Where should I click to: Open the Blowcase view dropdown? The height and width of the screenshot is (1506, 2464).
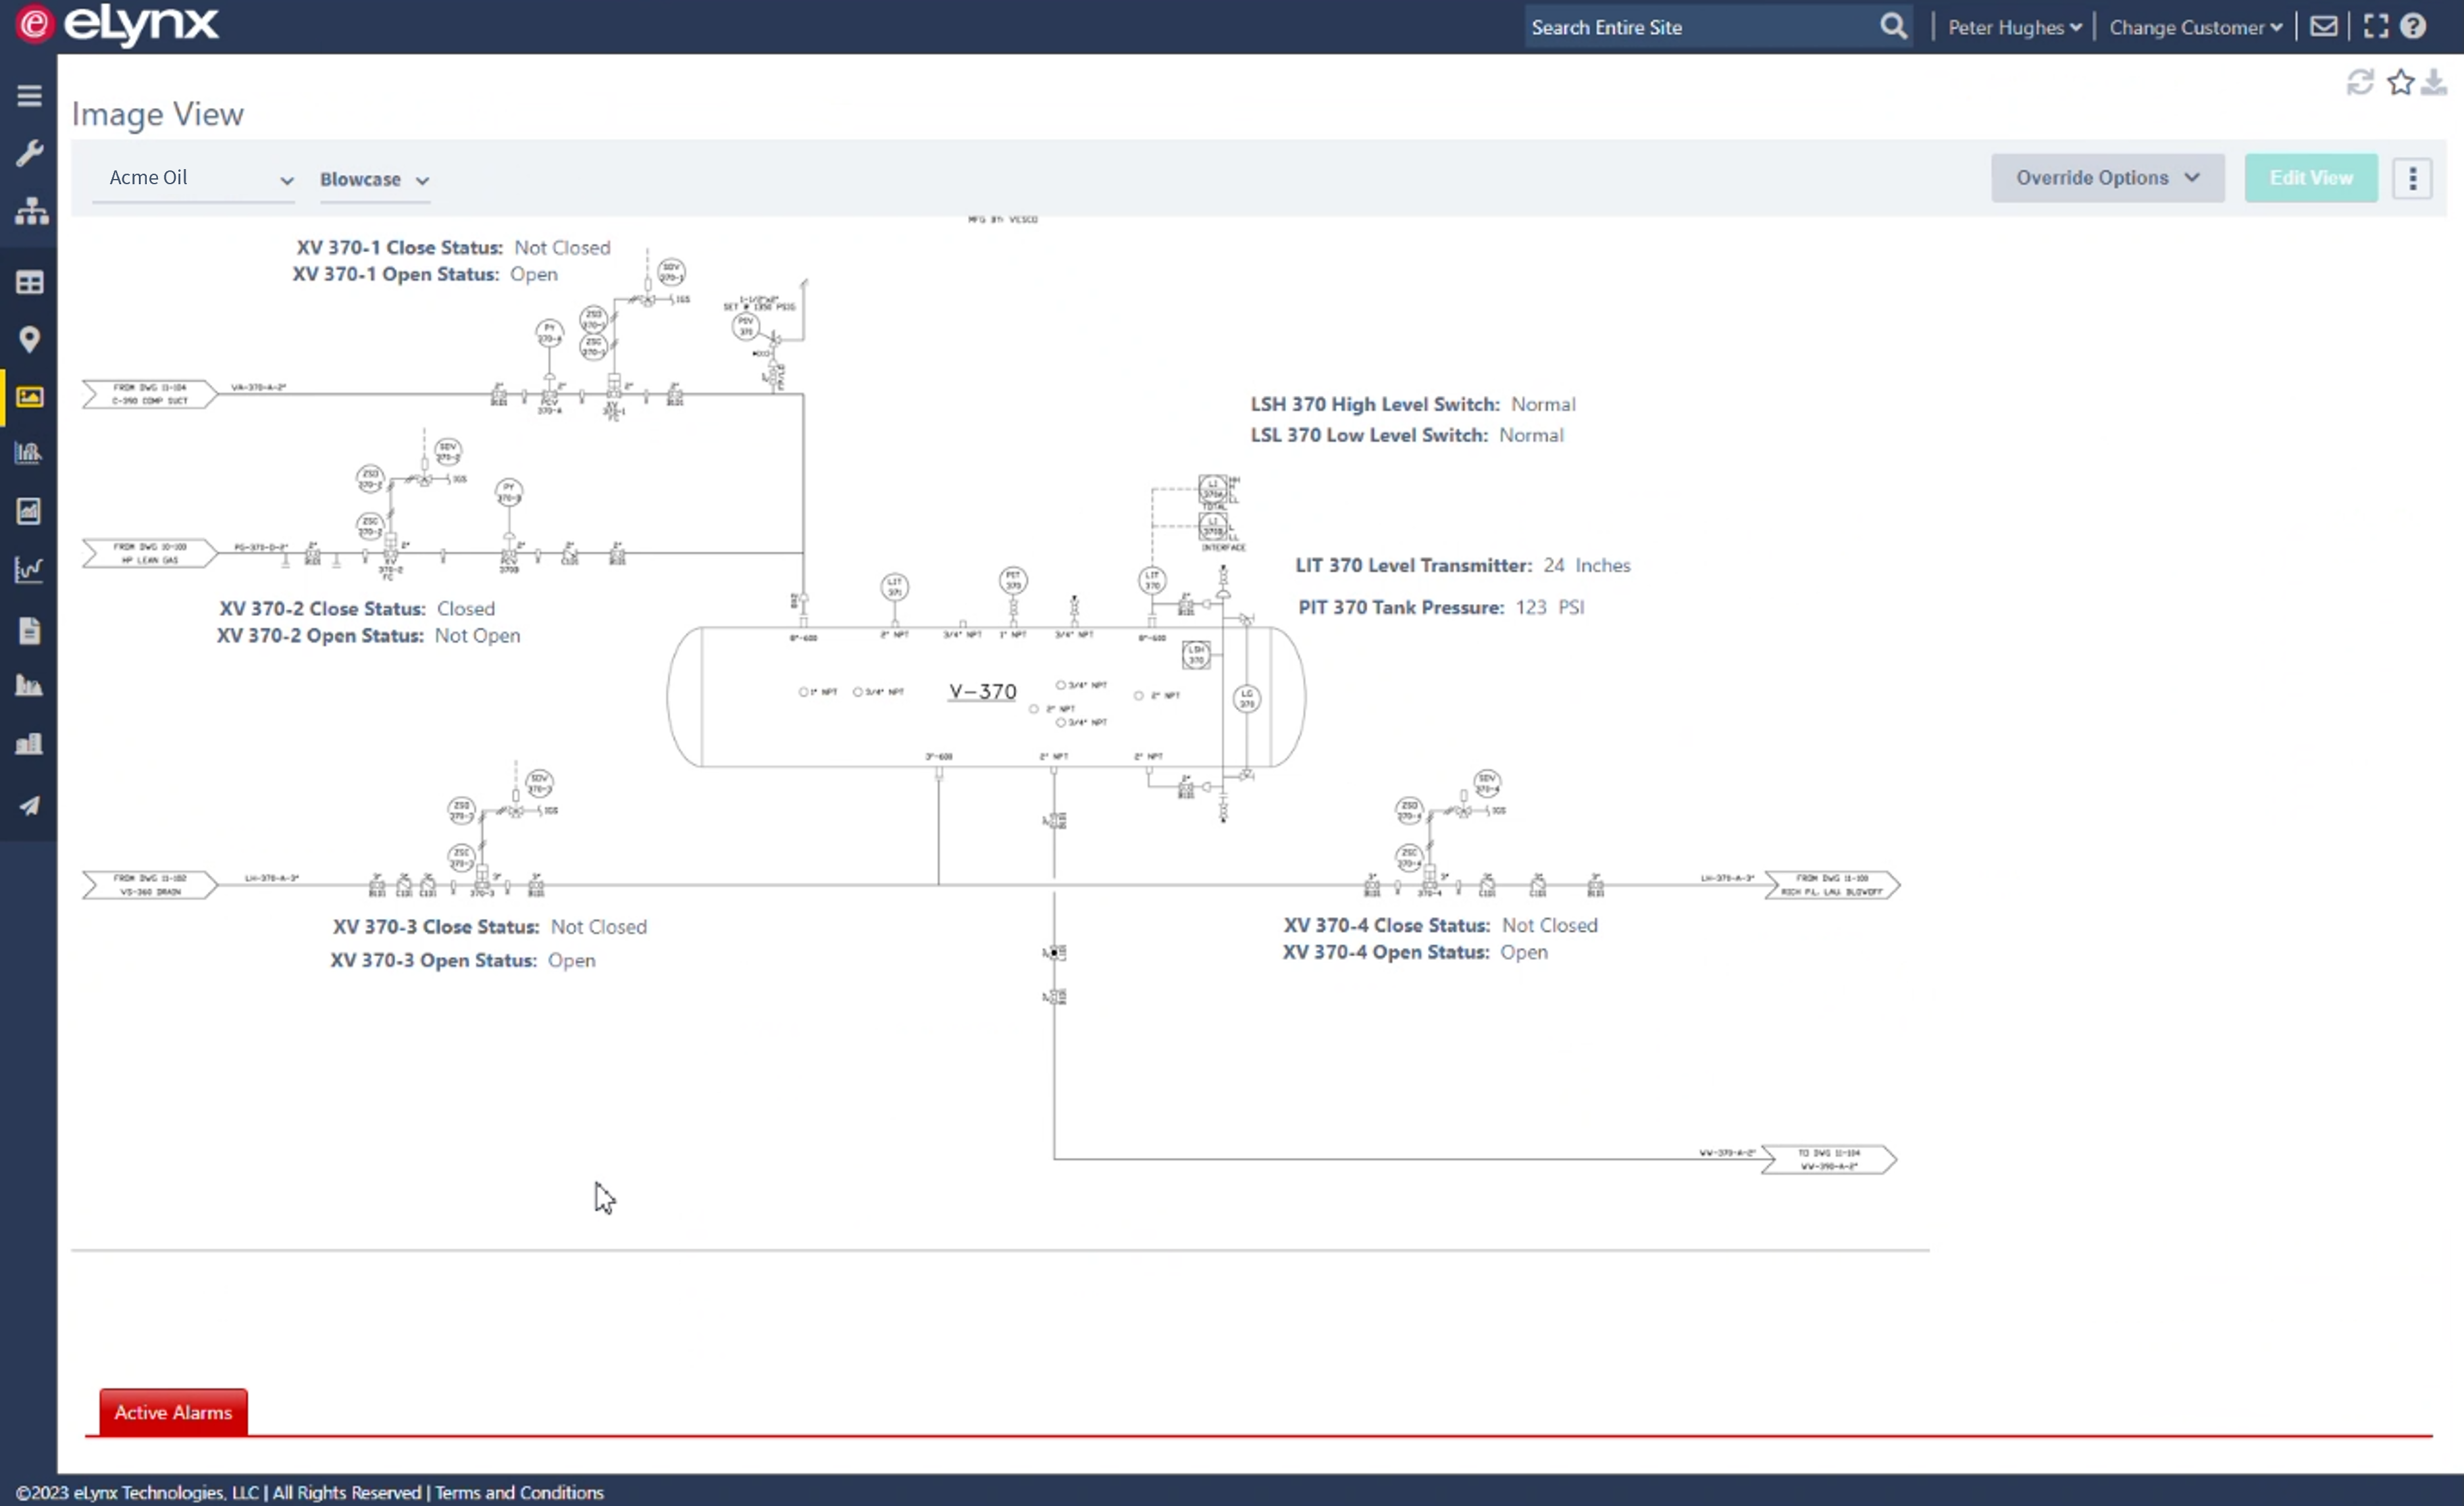(x=374, y=180)
